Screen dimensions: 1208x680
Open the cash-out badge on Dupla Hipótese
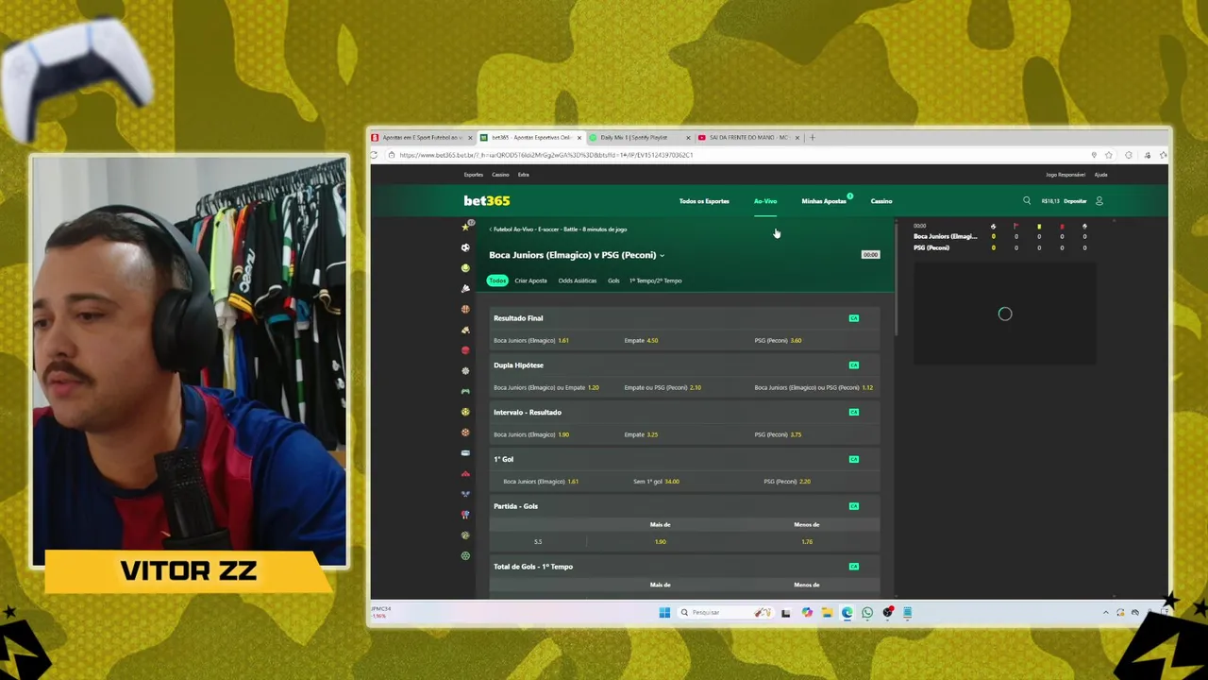[x=853, y=365]
